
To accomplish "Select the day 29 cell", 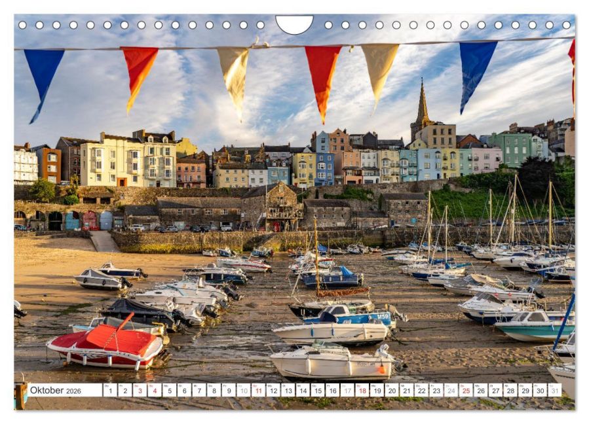I will coord(525,390).
